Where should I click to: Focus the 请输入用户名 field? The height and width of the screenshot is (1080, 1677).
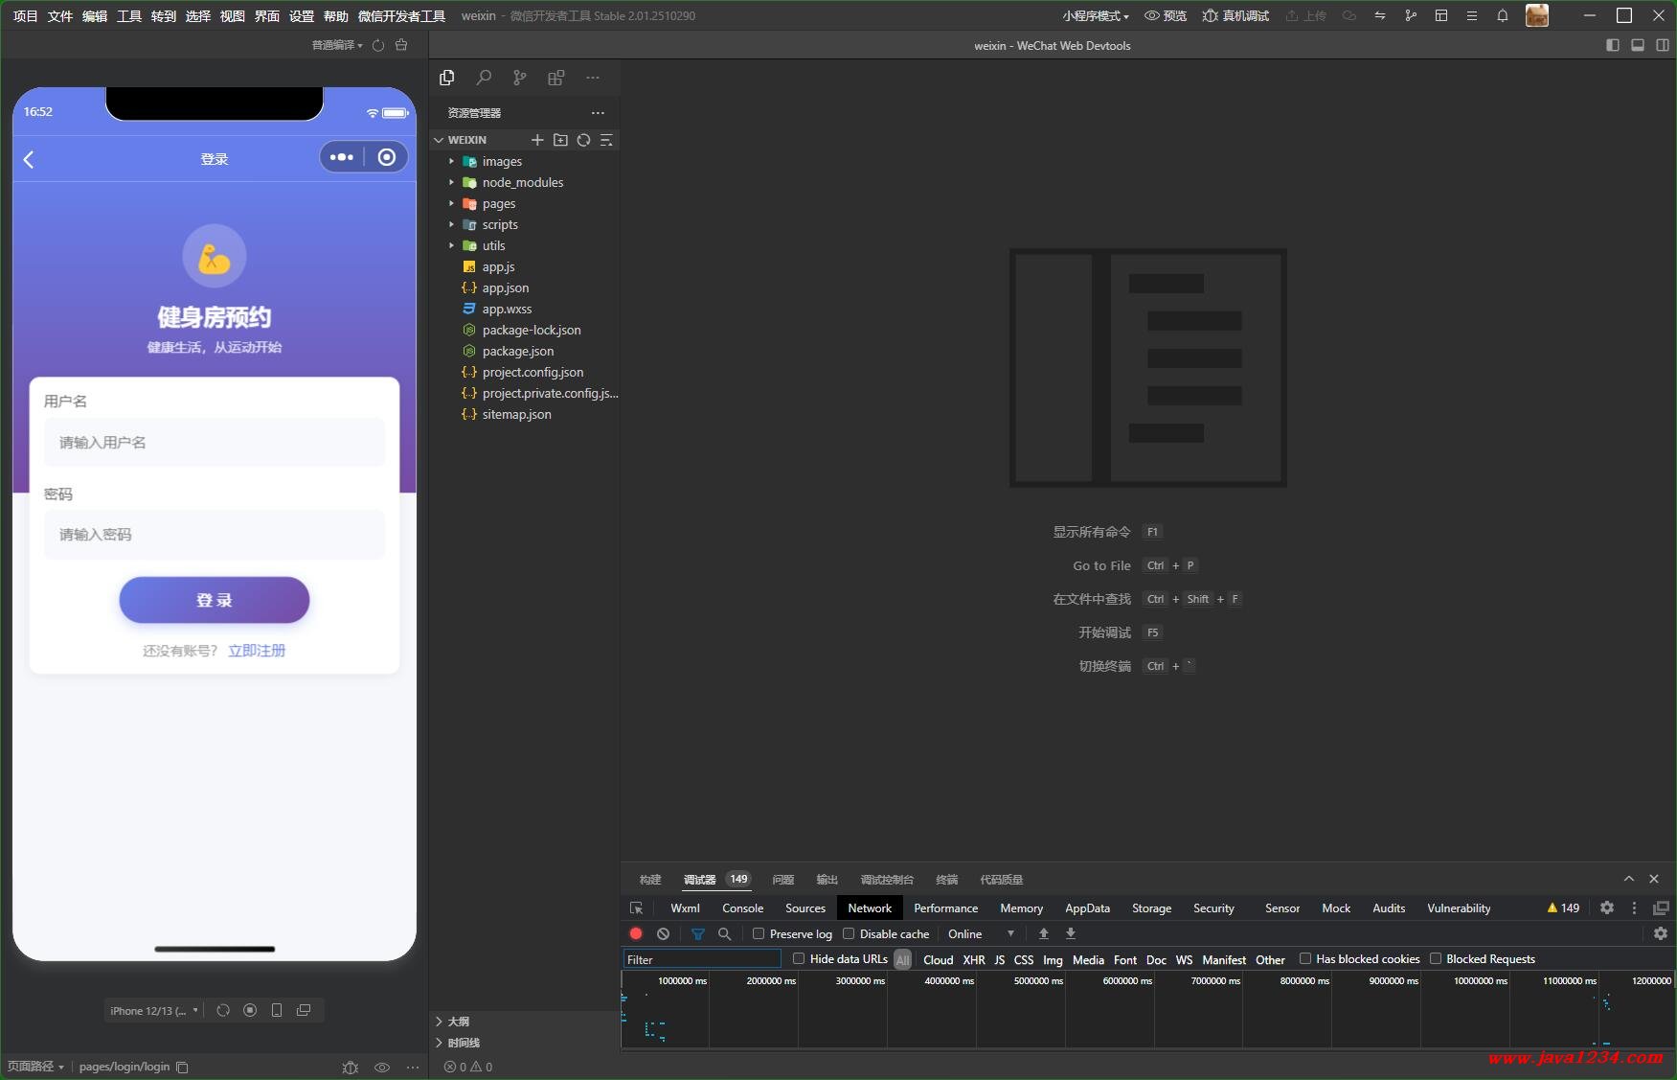[x=215, y=442]
